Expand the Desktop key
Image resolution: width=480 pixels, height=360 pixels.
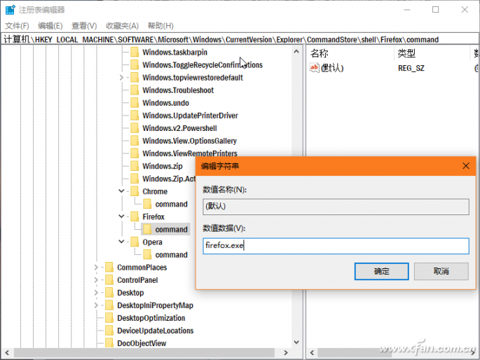pyautogui.click(x=96, y=293)
